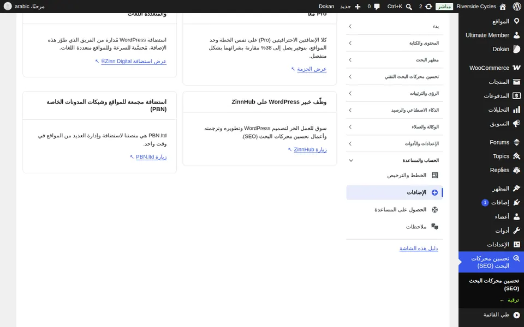Click the Replies sidebar icon
524x327 pixels.
517,170
